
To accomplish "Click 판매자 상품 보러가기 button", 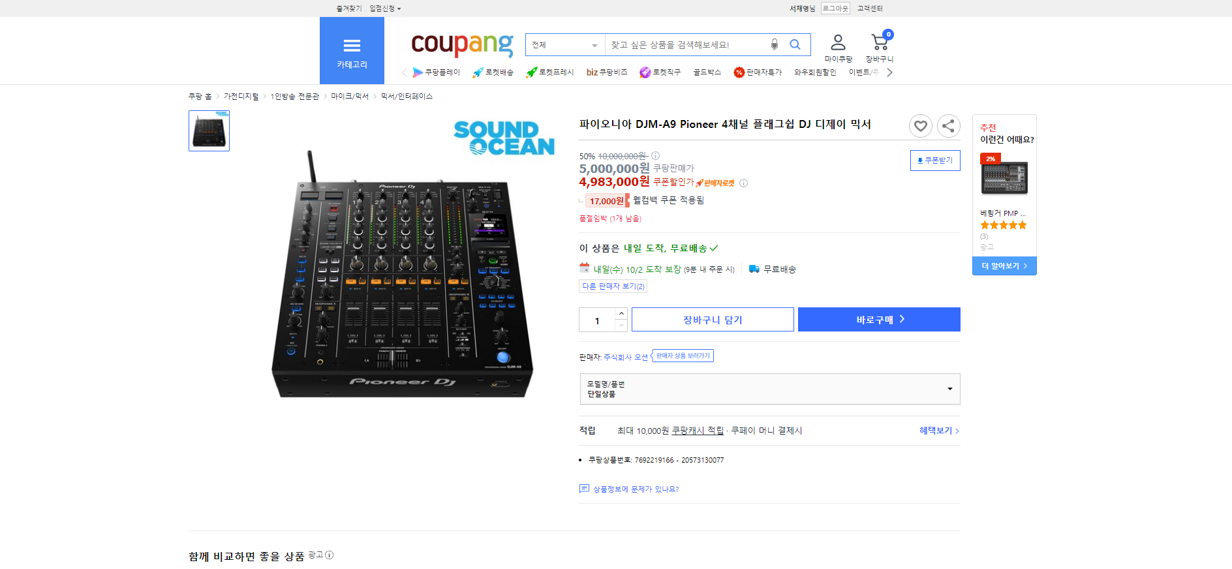I will [x=683, y=356].
